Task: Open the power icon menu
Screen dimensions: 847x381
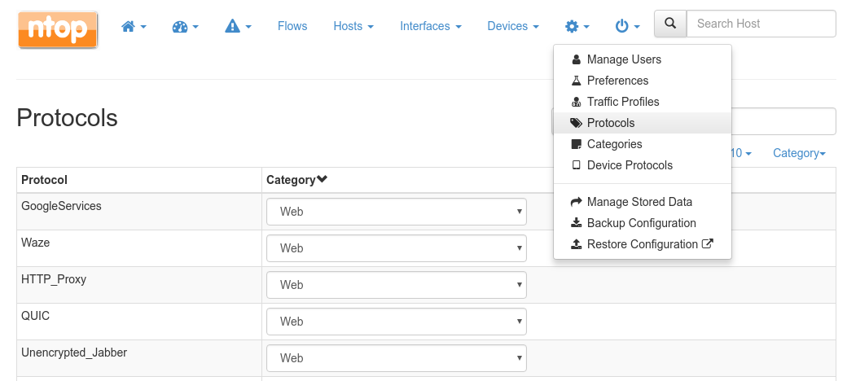Action: (x=628, y=26)
